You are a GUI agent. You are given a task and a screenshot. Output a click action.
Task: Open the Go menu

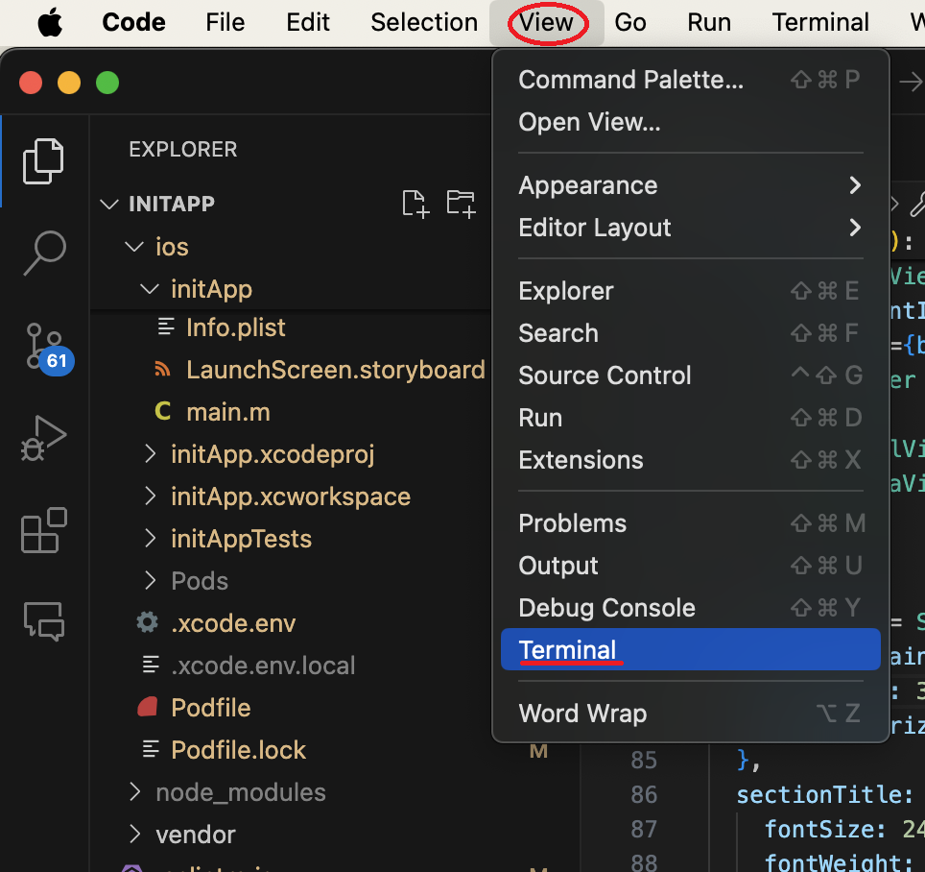click(630, 22)
